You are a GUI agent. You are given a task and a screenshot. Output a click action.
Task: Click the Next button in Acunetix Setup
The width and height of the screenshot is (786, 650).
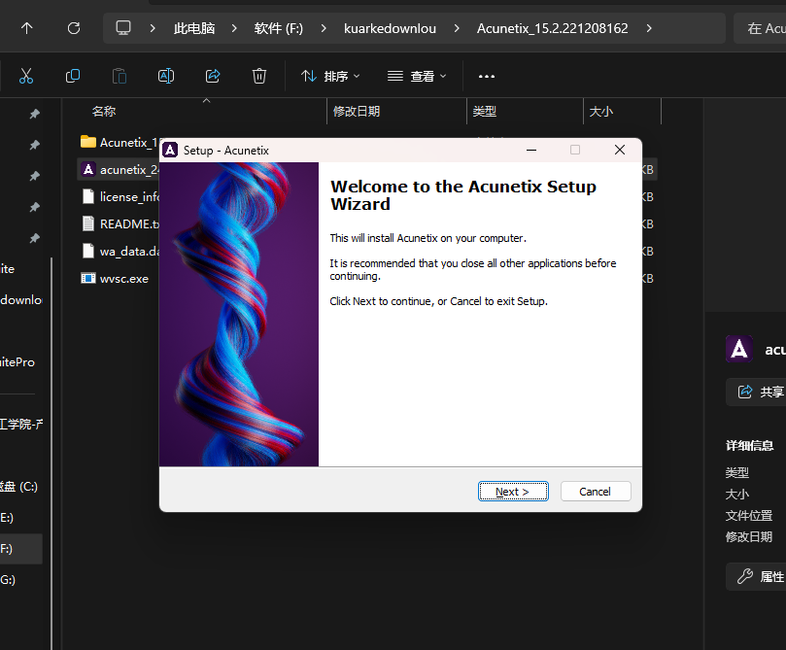[513, 492]
